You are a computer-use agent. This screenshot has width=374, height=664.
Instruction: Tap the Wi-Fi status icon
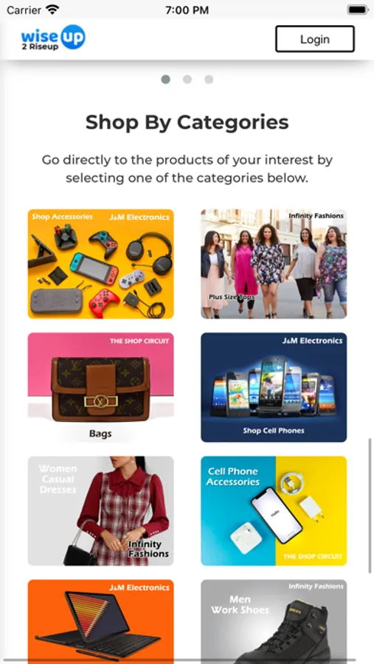click(52, 10)
